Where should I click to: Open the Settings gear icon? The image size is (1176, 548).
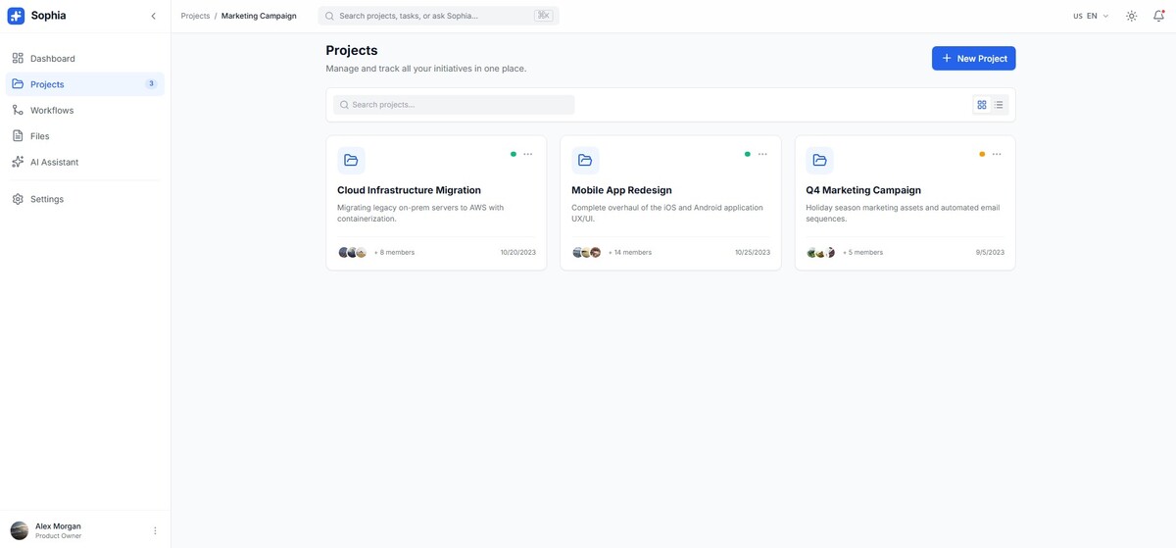18,199
